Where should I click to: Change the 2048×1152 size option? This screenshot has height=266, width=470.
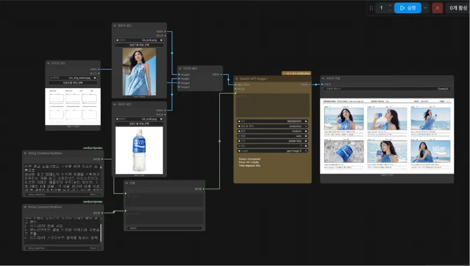pyautogui.click(x=273, y=141)
